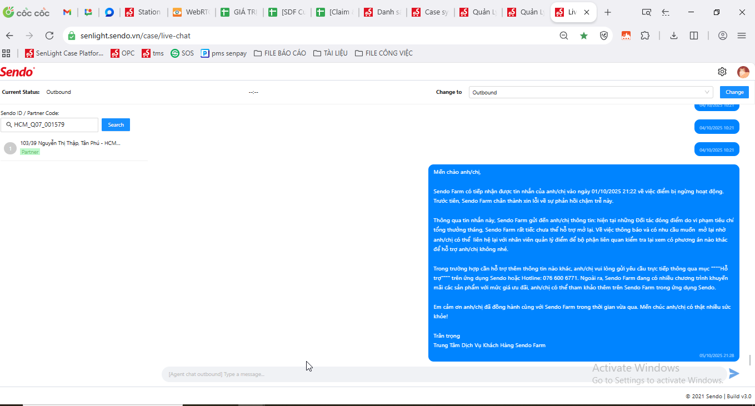The image size is (755, 406).
Task: Expand the TÀI LIỆU bookmark folder
Action: 331,53
